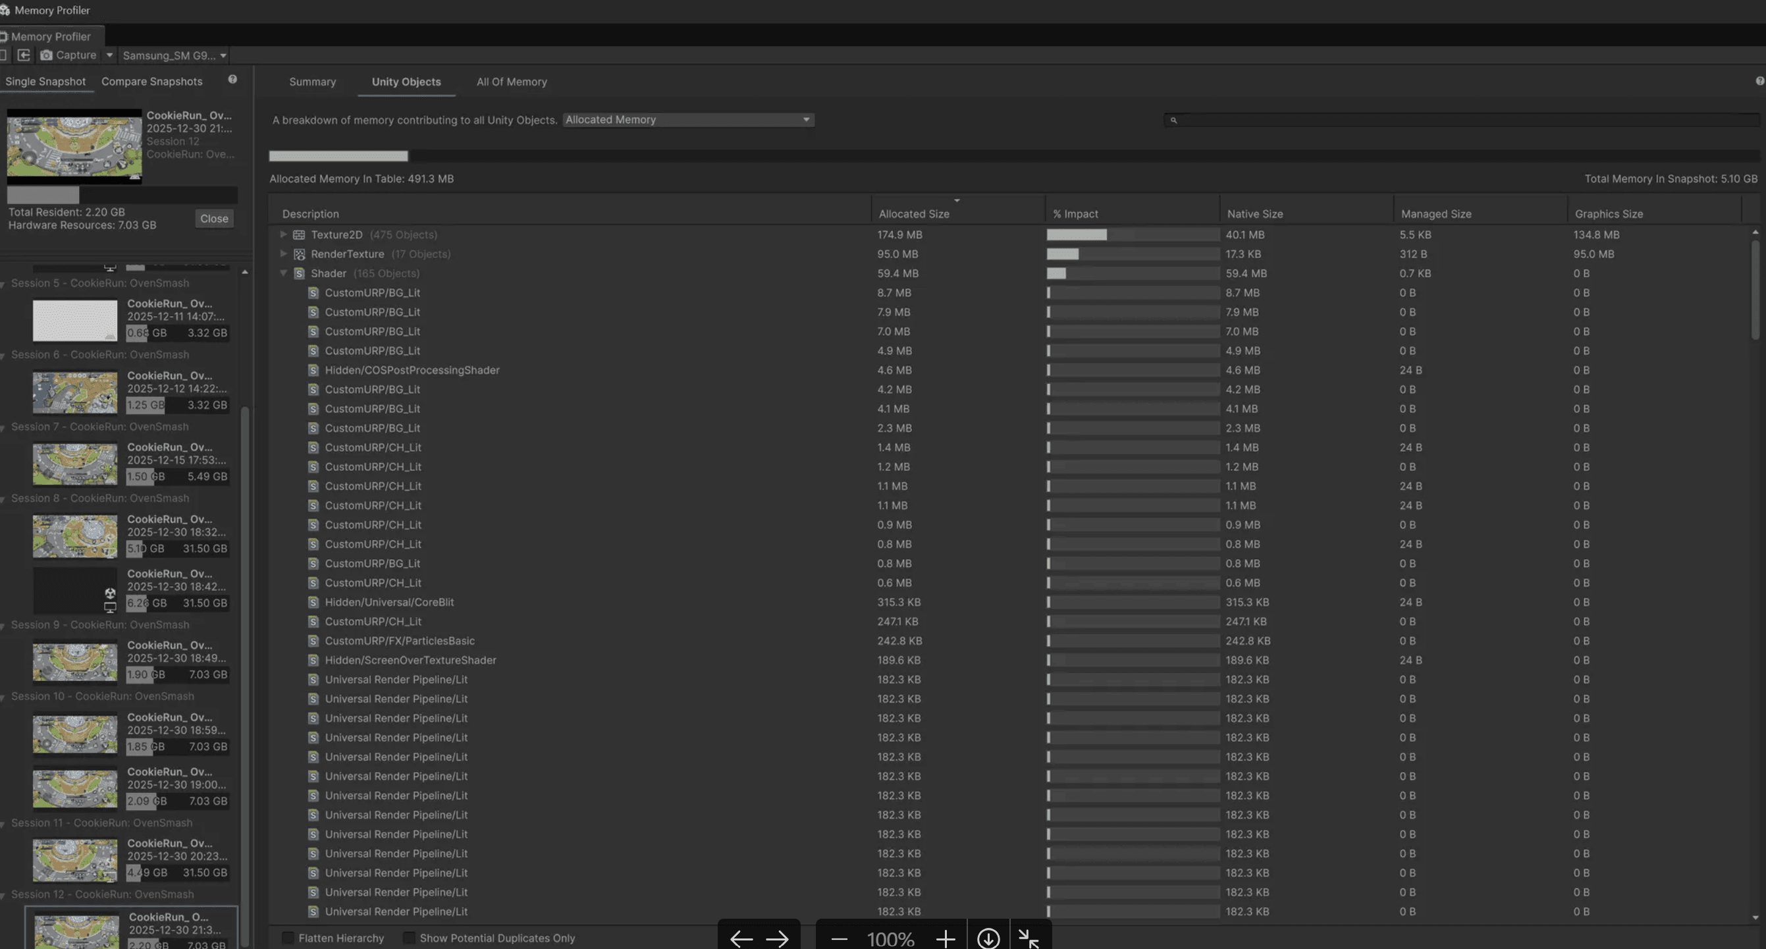Focus the search filter input field
This screenshot has height=949, width=1766.
click(1462, 120)
